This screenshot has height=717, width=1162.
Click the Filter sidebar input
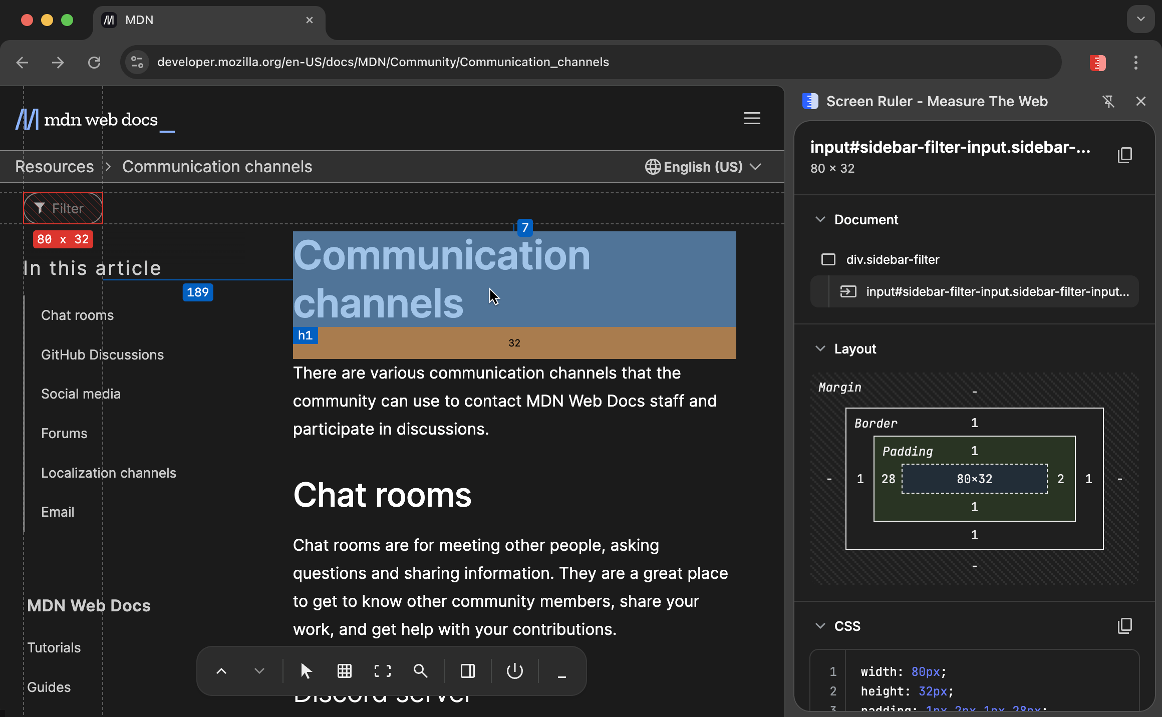tap(63, 208)
